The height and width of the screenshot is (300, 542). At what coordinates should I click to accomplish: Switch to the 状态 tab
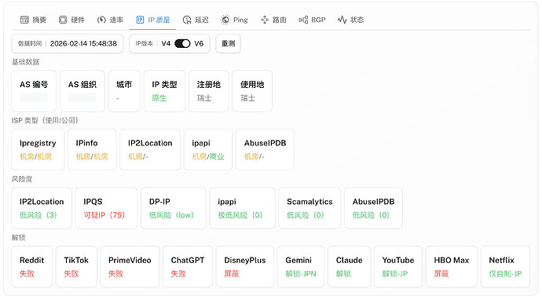click(350, 20)
